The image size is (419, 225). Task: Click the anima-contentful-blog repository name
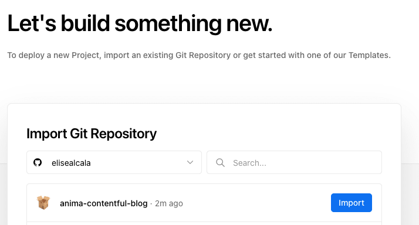(x=104, y=203)
